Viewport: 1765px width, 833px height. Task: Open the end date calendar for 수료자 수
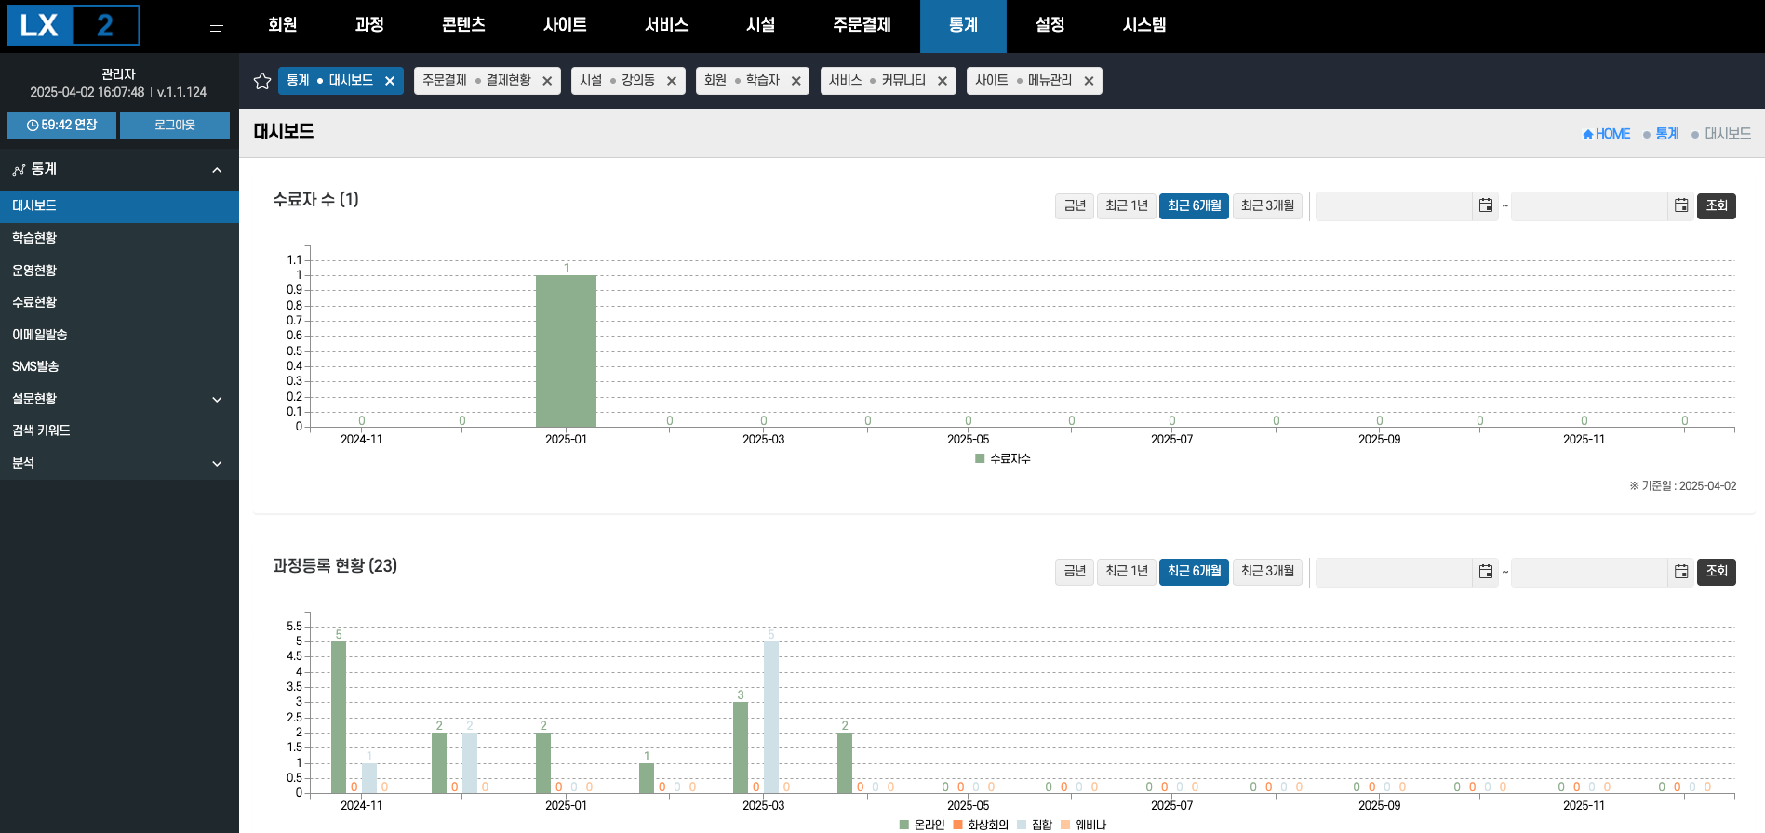click(x=1680, y=205)
